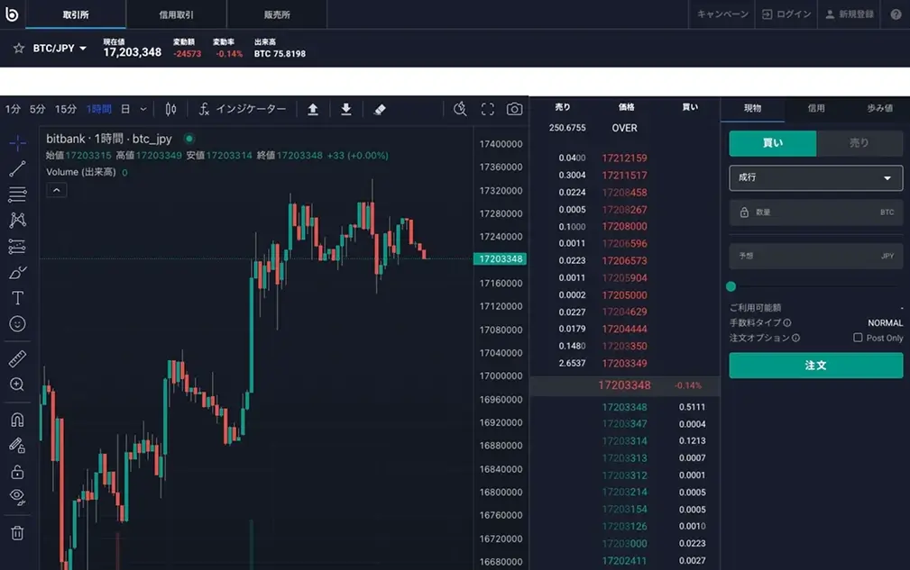Select the ruler measure tool

pyautogui.click(x=17, y=358)
